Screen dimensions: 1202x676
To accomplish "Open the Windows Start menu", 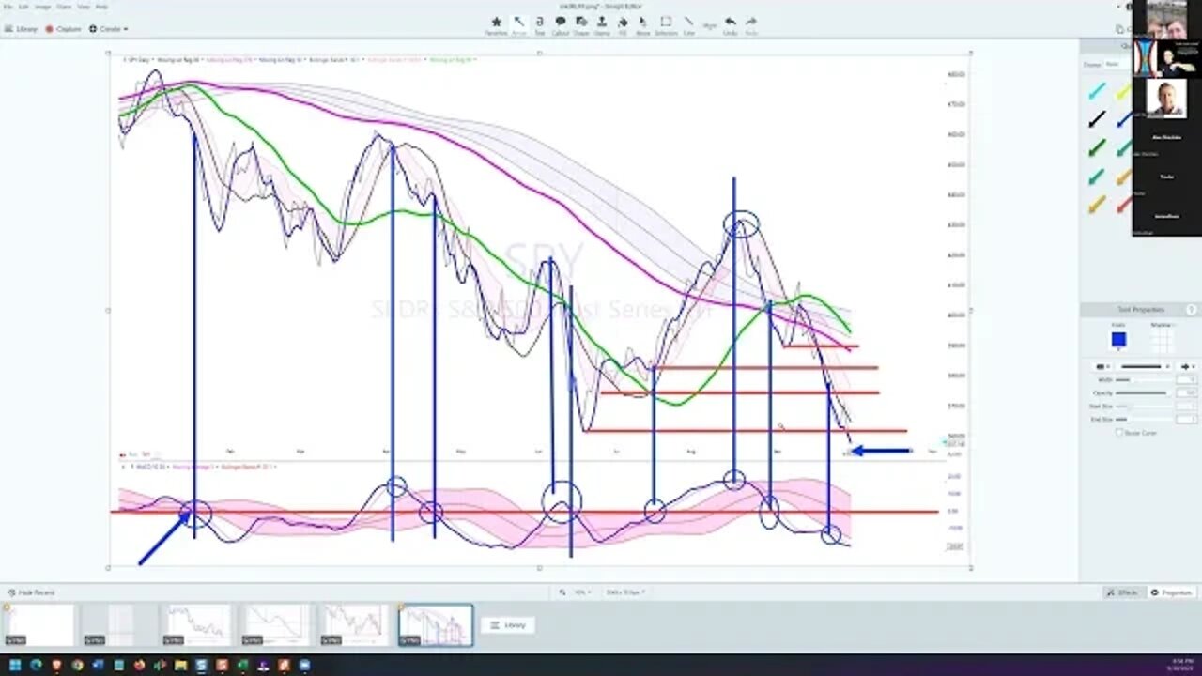I will pyautogui.click(x=15, y=666).
